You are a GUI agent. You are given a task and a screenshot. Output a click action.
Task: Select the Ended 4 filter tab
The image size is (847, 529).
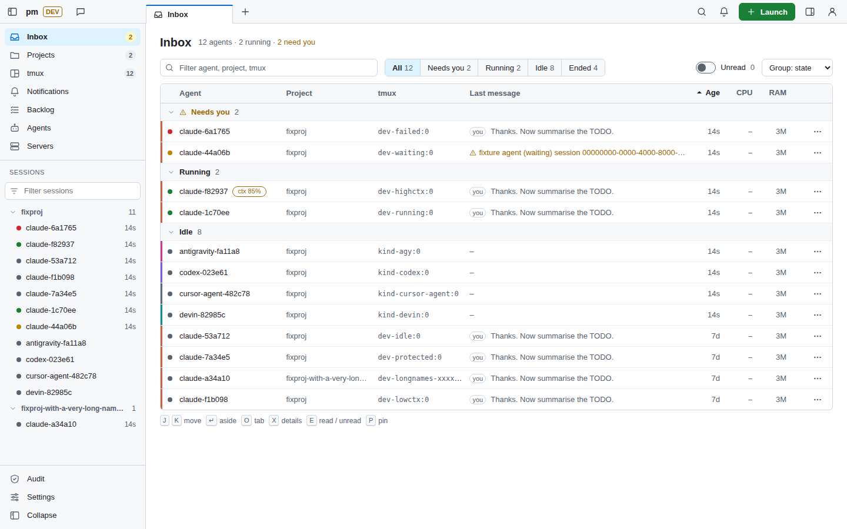(x=583, y=68)
